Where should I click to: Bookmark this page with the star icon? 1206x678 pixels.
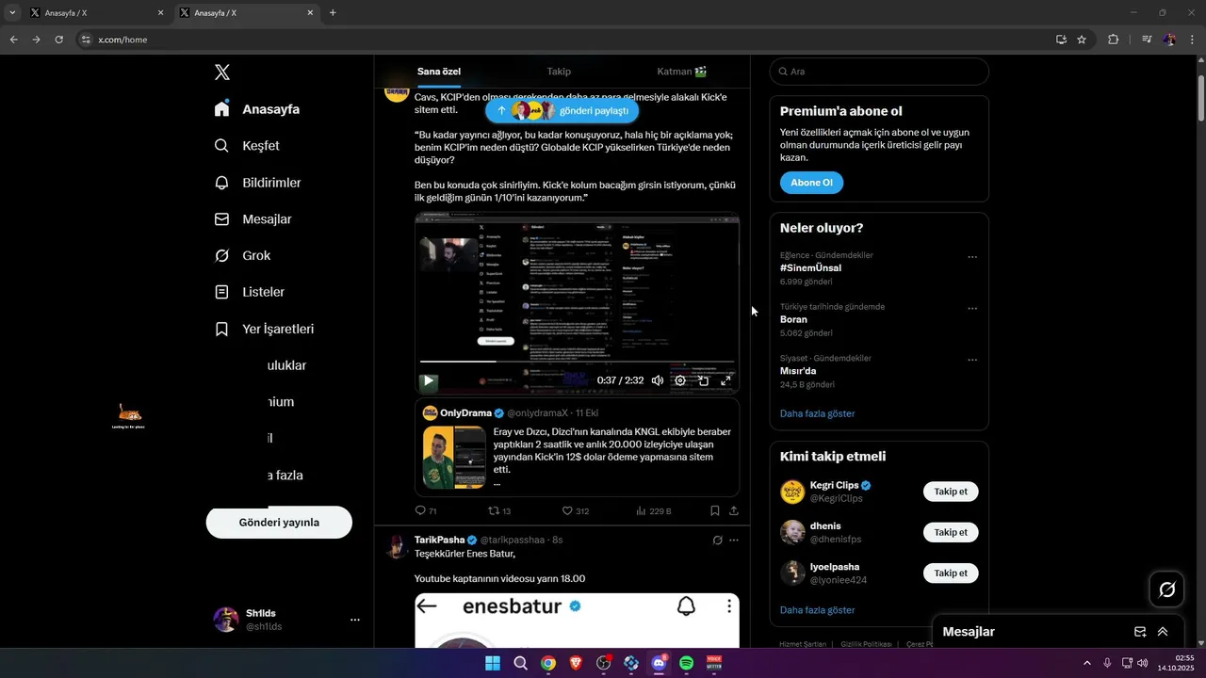click(1082, 40)
